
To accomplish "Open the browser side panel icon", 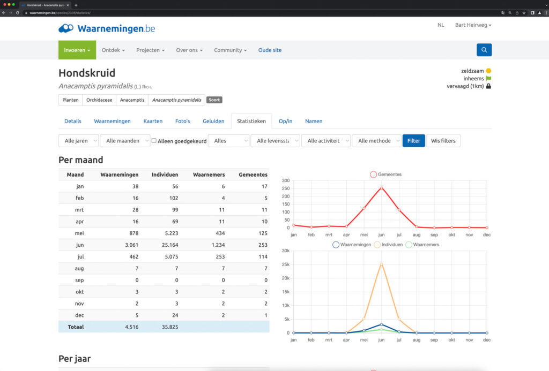I will [532, 13].
